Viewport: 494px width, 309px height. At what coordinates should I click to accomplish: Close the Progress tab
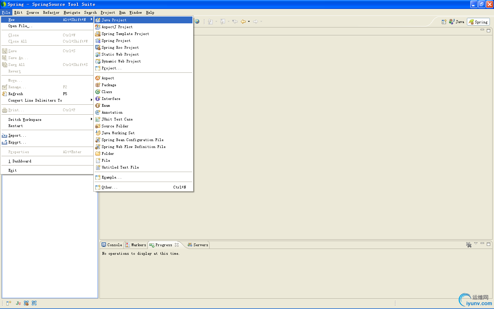pyautogui.click(x=177, y=245)
